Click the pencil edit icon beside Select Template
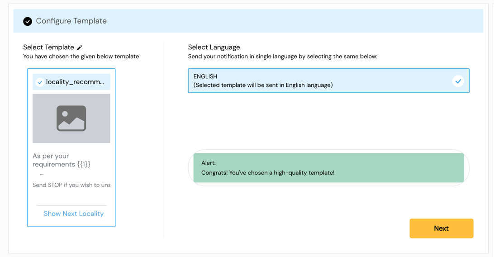This screenshot has height=257, width=494. pos(80,48)
